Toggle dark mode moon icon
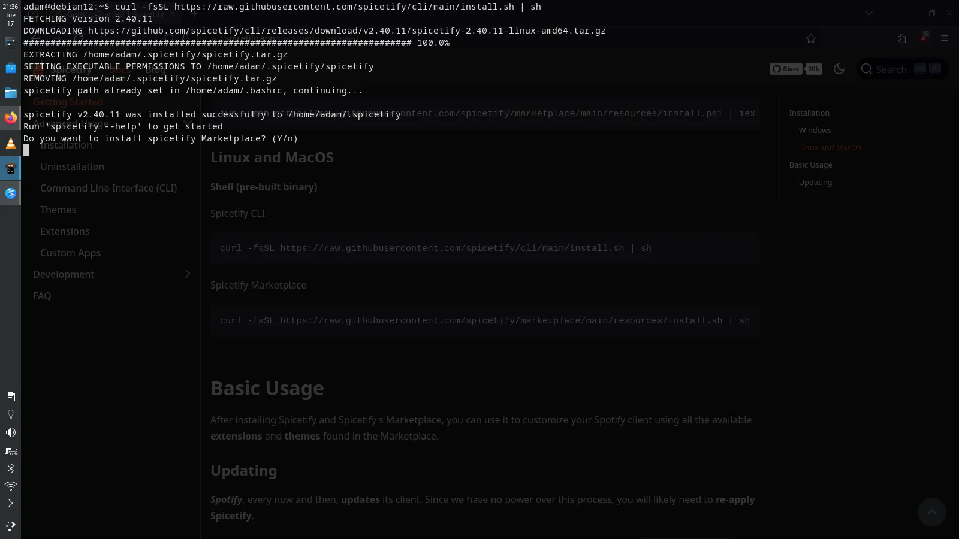The width and height of the screenshot is (959, 539). pyautogui.click(x=839, y=69)
